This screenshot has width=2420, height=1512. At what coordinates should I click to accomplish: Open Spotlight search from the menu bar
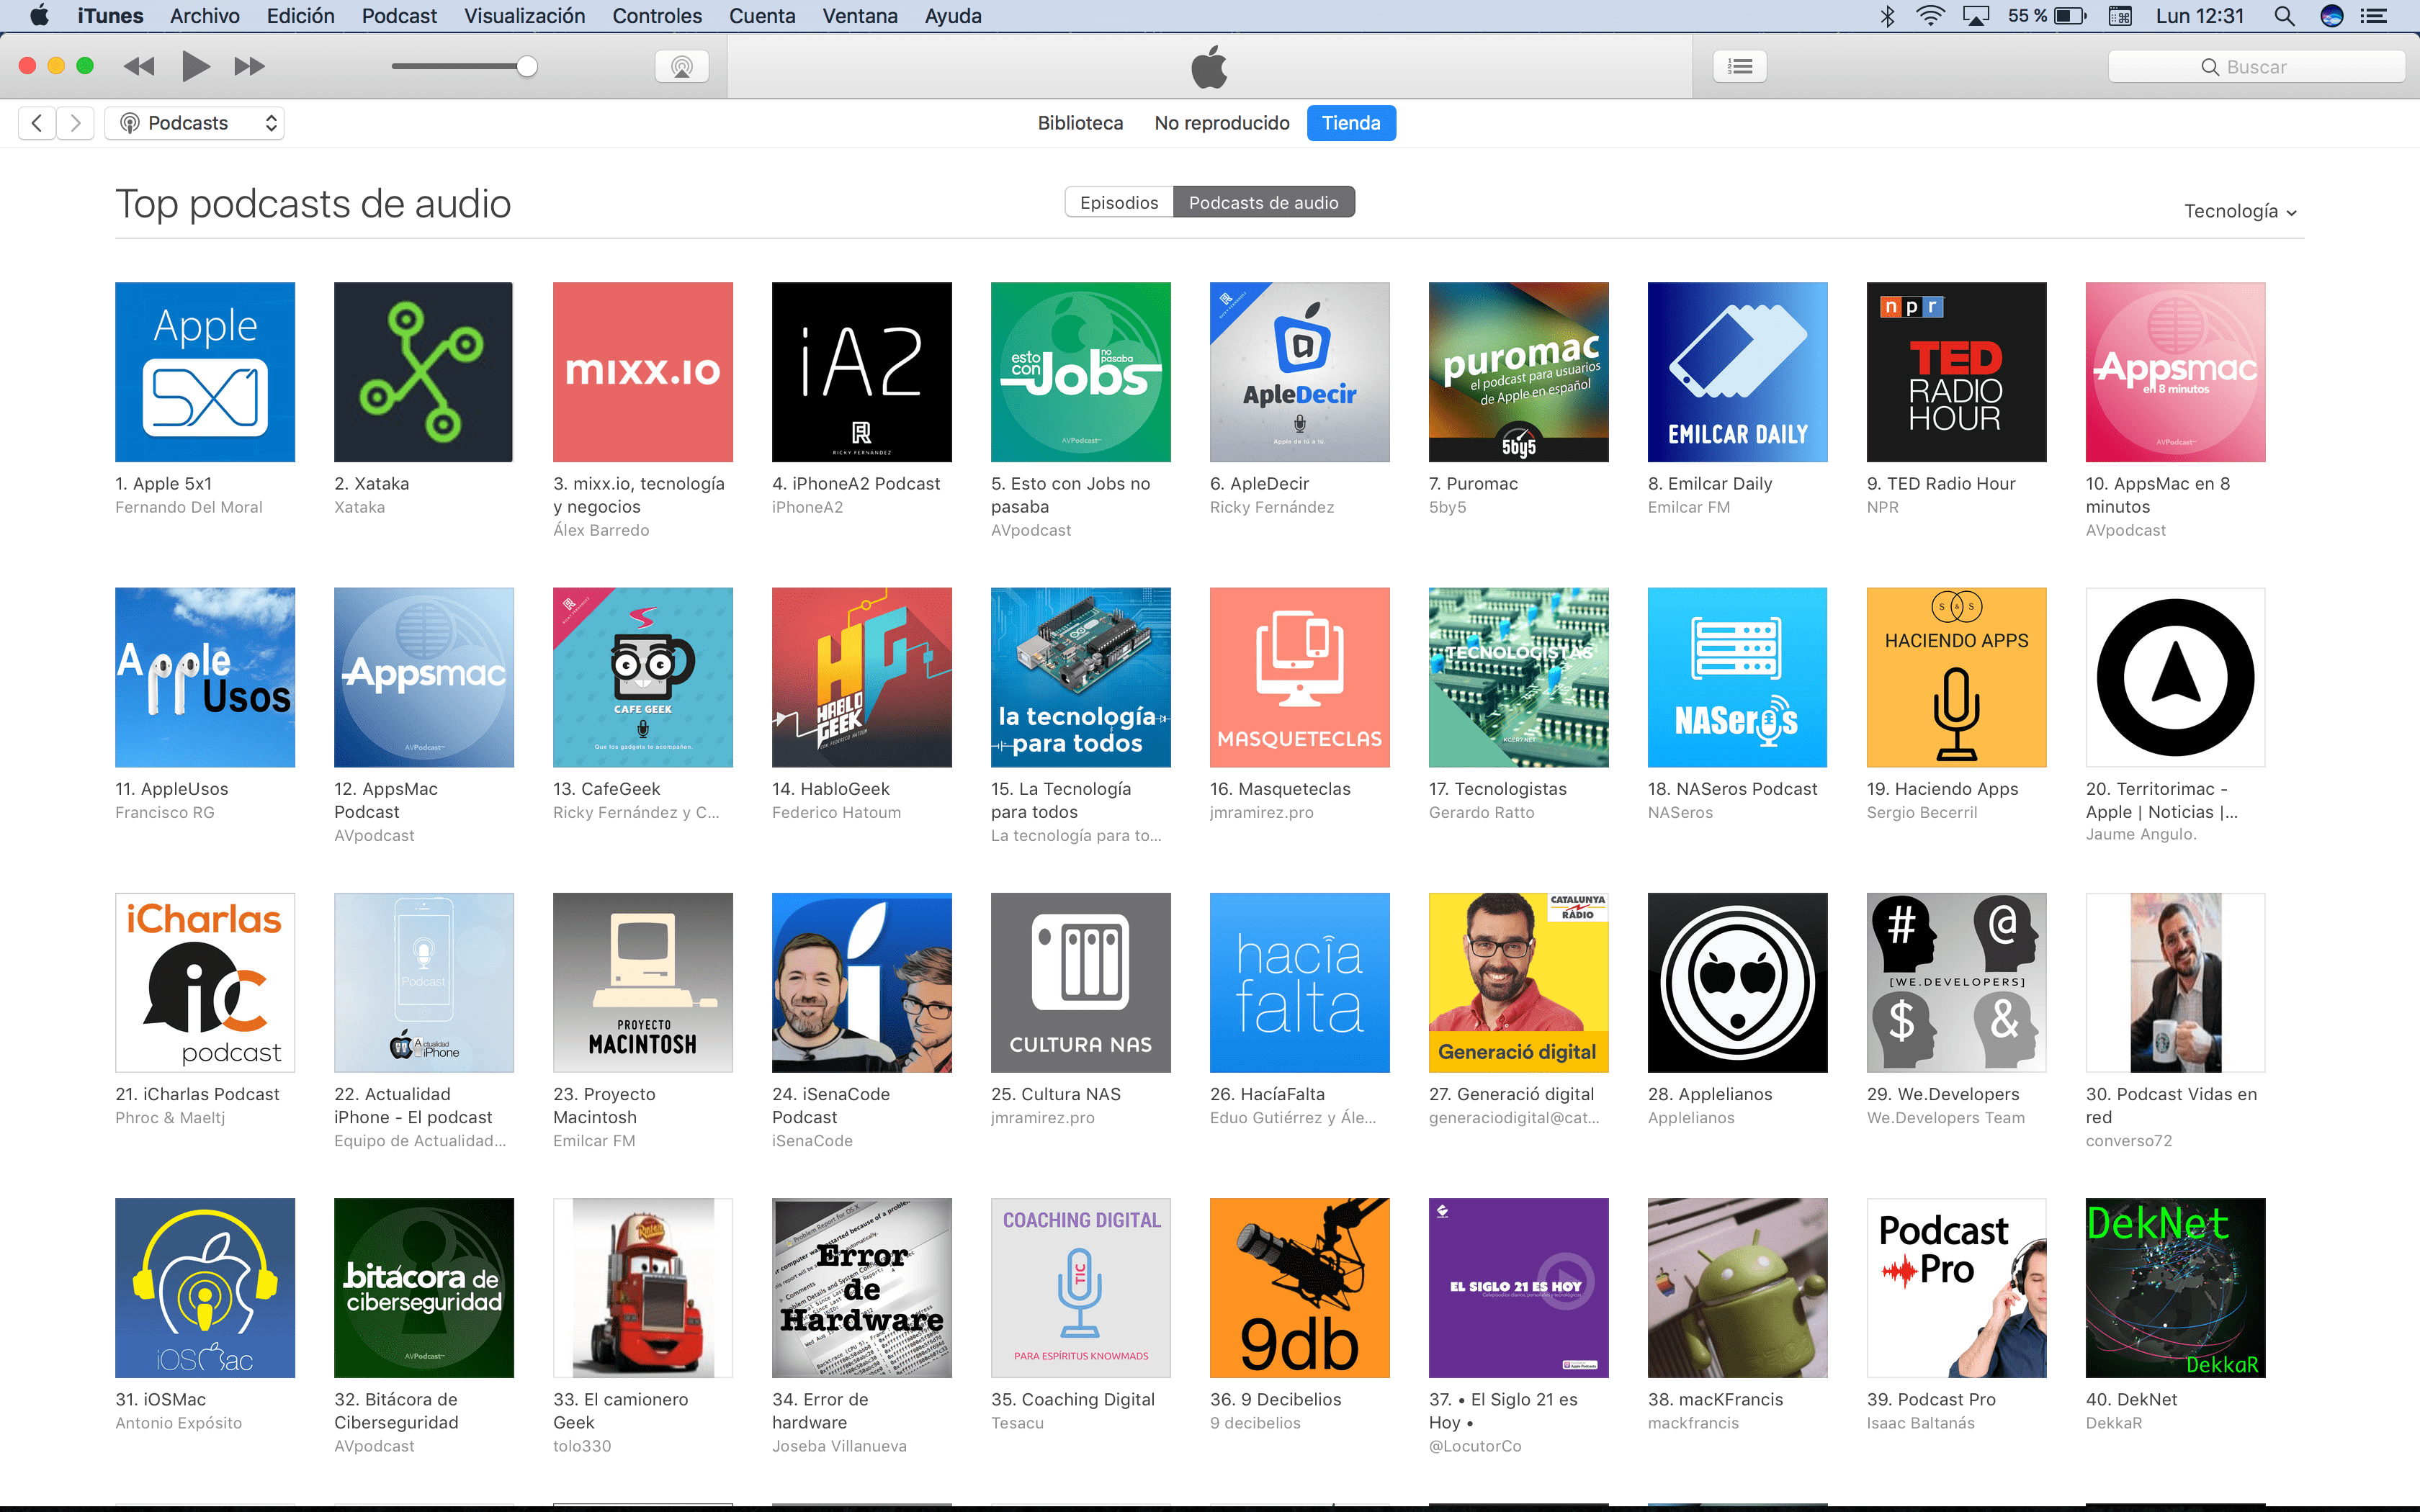(2284, 15)
